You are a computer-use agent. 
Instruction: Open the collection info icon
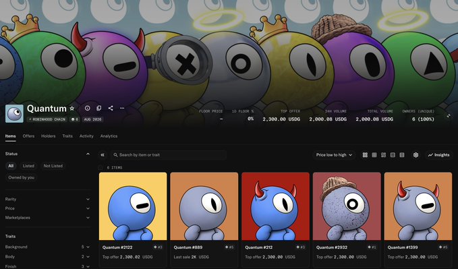(x=87, y=108)
